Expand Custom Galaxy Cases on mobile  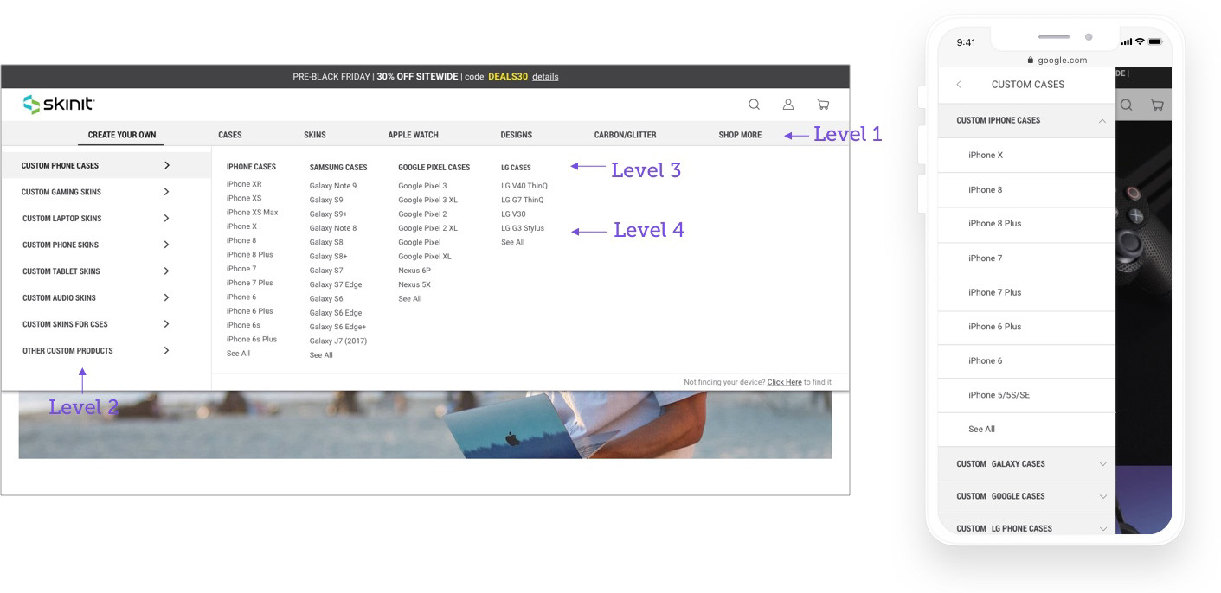pyautogui.click(x=1102, y=464)
